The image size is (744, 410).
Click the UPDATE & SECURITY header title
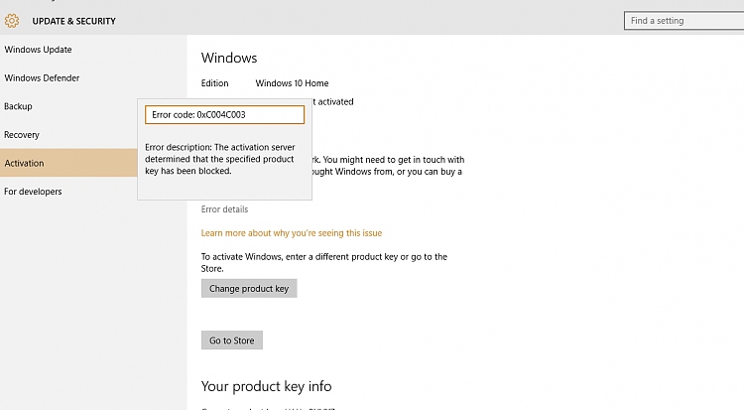coord(73,20)
